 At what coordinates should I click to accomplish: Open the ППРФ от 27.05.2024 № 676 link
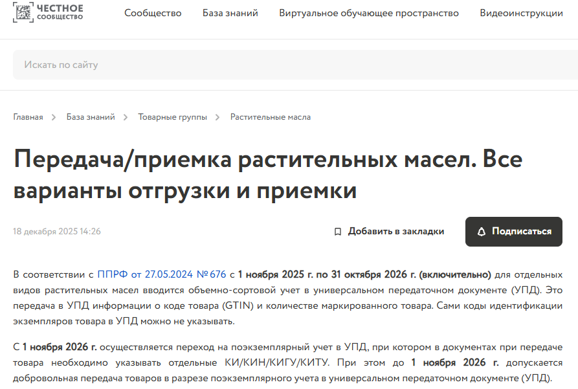pyautogui.click(x=161, y=274)
